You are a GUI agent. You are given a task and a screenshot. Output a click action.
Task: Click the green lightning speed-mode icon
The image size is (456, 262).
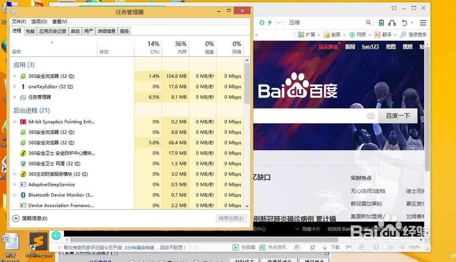tap(270, 23)
